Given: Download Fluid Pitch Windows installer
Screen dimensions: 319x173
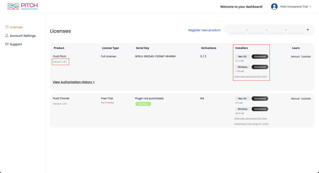Looking at the screenshot, I should (260, 67).
